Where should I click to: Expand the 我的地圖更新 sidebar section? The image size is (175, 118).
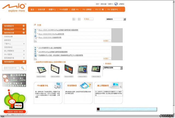pyautogui.click(x=14, y=62)
